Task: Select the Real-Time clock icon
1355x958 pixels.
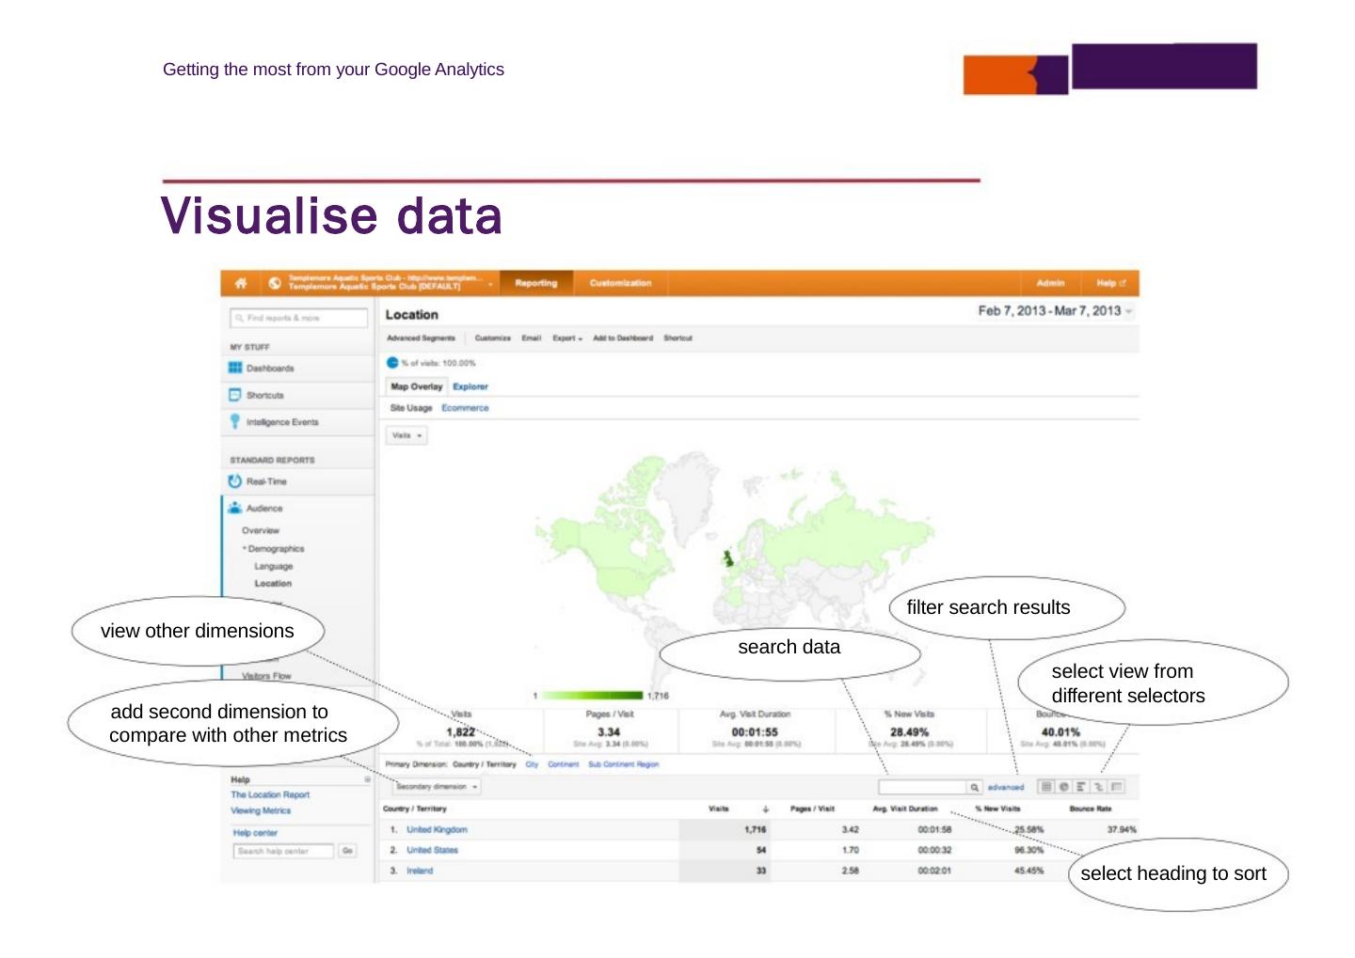Action: point(235,481)
